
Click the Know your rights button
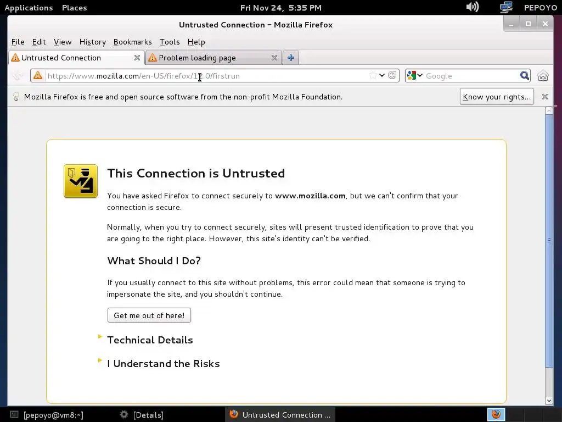497,97
